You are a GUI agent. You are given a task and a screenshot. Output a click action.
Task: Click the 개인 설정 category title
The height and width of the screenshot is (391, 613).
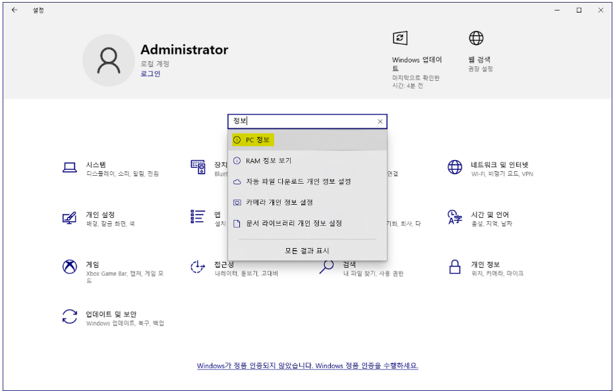coord(100,215)
